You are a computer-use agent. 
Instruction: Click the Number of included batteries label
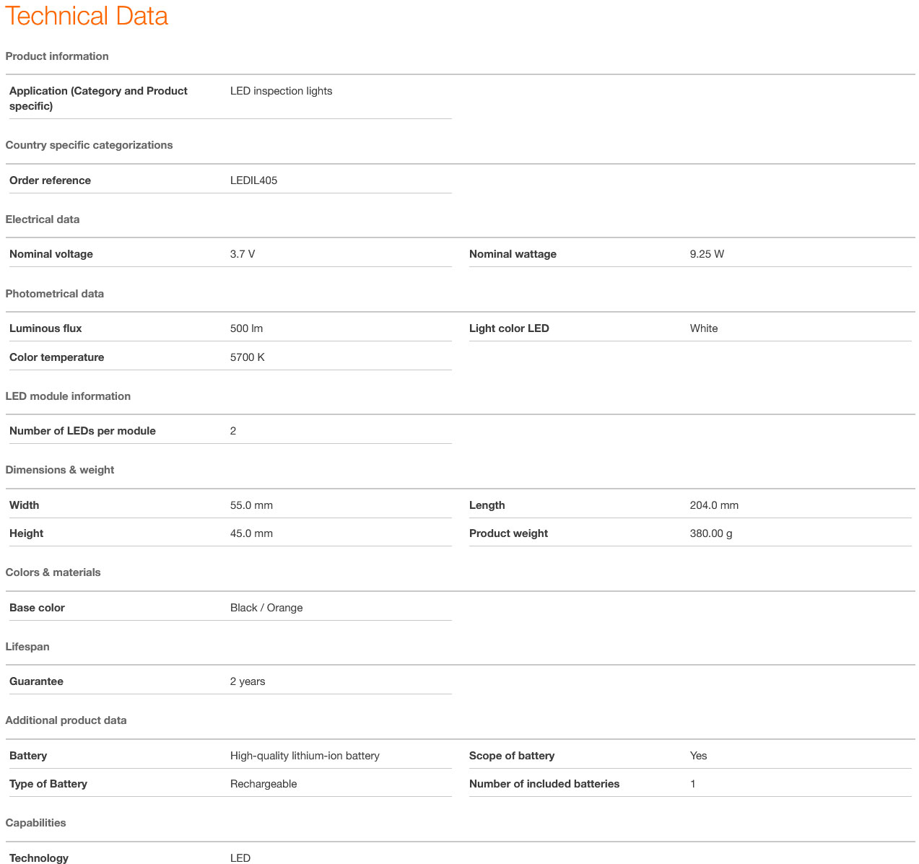coord(544,784)
